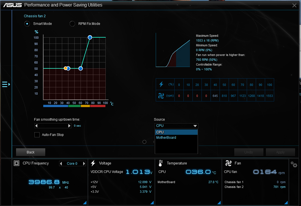The image size is (301, 206).
Task: Click the fan curve point at 60°C
Action: click(81, 68)
